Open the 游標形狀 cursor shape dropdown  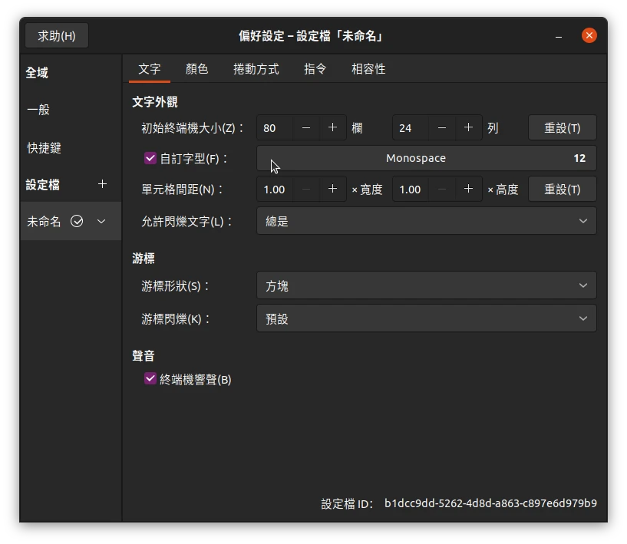pos(426,286)
